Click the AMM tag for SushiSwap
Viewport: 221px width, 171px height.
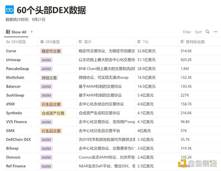[x=46, y=95]
